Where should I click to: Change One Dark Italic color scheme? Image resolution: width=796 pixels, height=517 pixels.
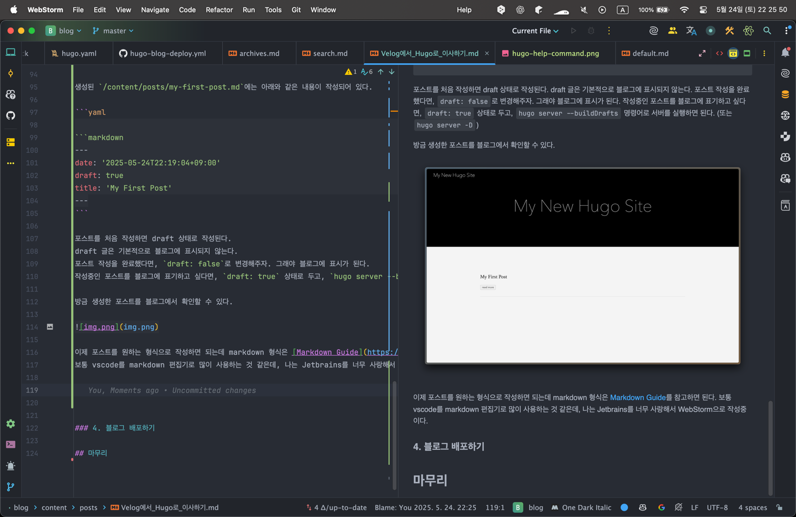coord(581,508)
